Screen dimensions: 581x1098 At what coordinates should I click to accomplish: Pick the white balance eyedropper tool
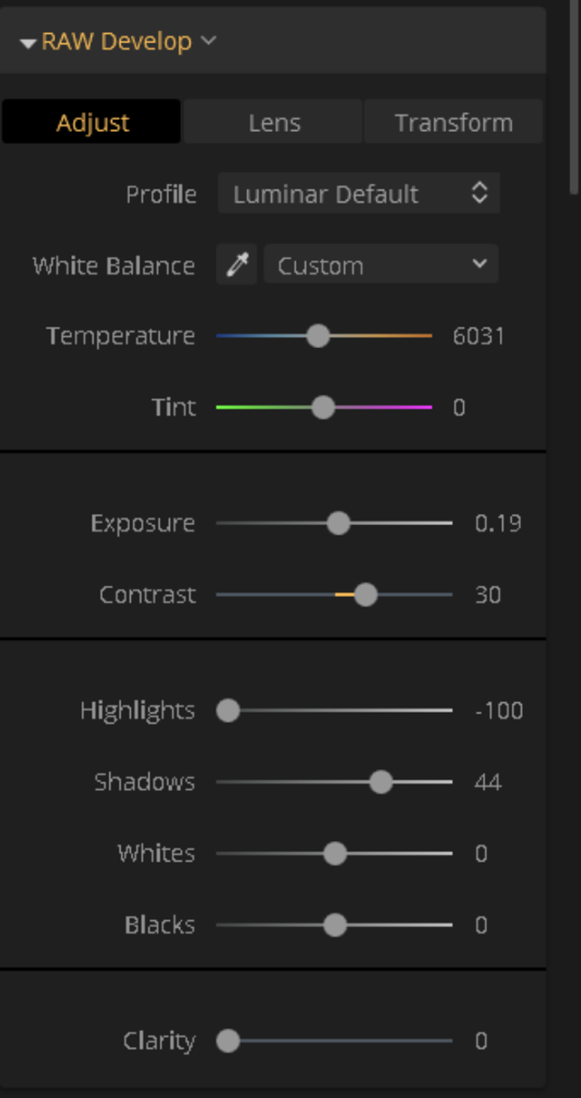[x=237, y=265]
